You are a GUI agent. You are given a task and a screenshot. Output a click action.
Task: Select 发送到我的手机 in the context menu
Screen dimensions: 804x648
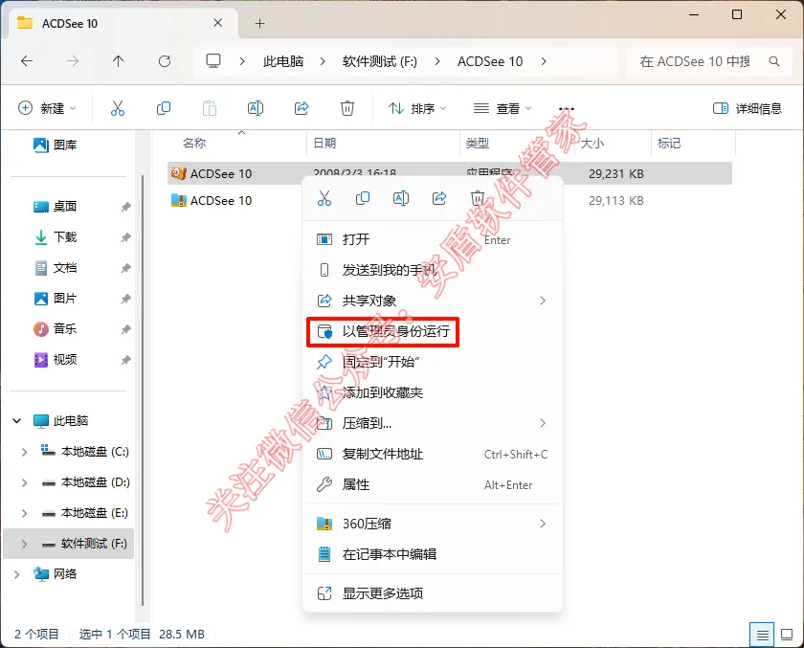point(433,270)
